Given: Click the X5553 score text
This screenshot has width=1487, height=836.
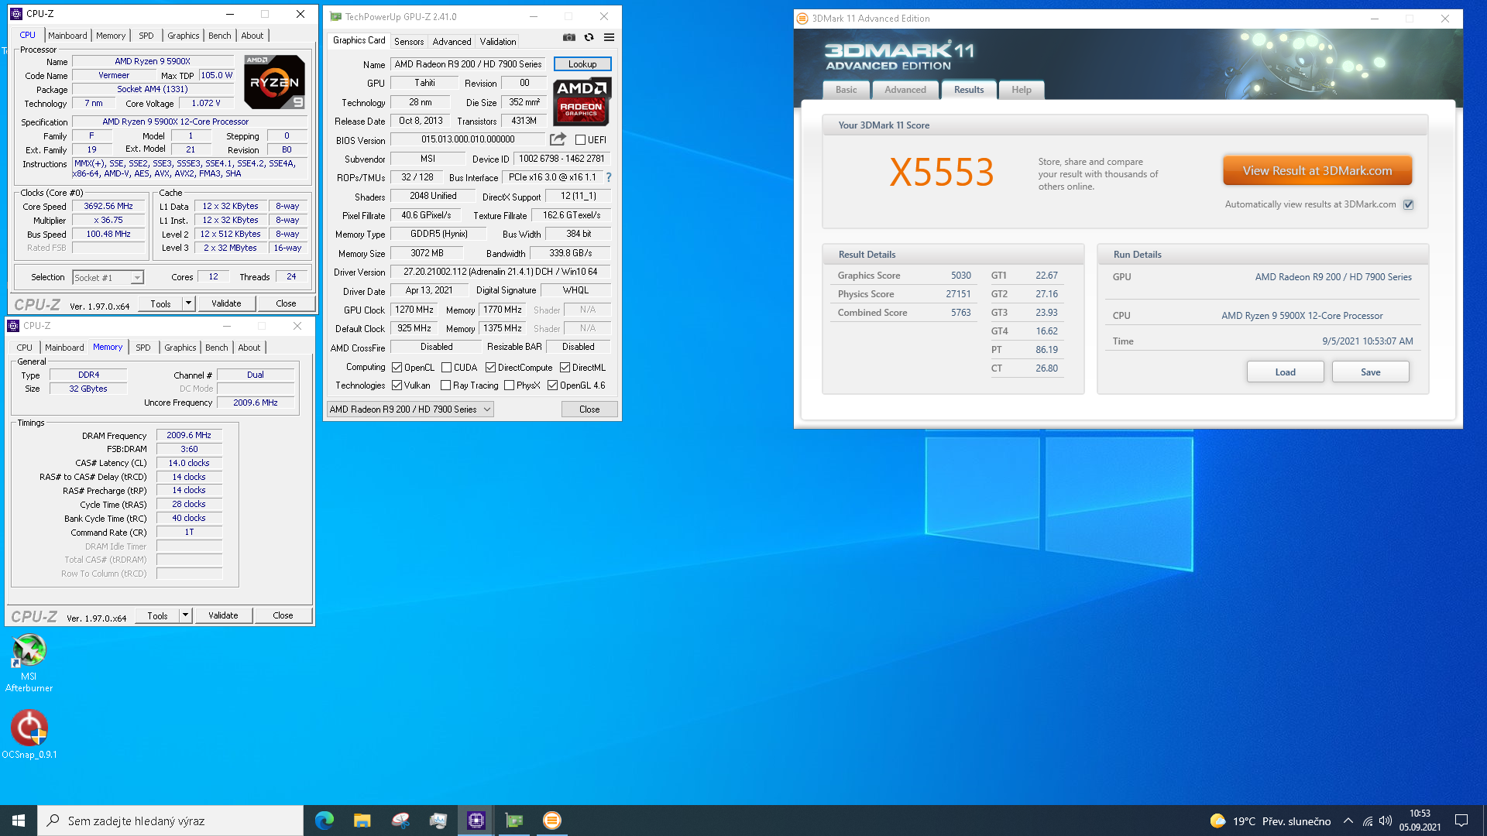Looking at the screenshot, I should click(x=941, y=172).
